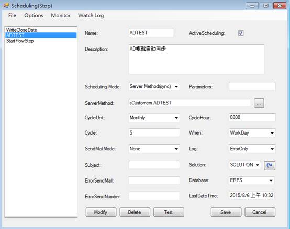Viewport: 290px width, 229px height.
Task: Open the Log ErrorOnly dropdown
Action: click(x=252, y=149)
